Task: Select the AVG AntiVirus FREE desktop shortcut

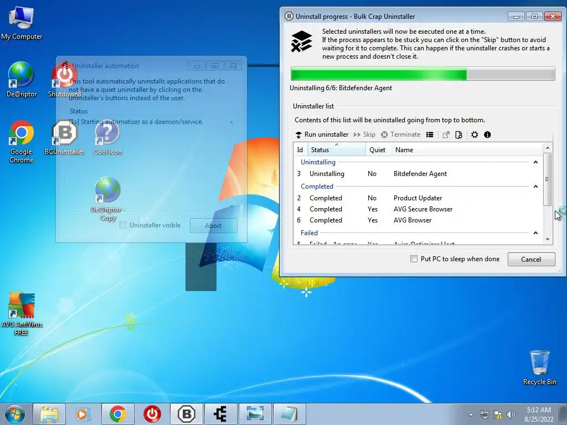Action: coord(22,314)
